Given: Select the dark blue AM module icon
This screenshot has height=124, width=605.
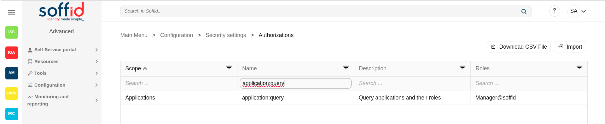Looking at the screenshot, I should coord(12,73).
